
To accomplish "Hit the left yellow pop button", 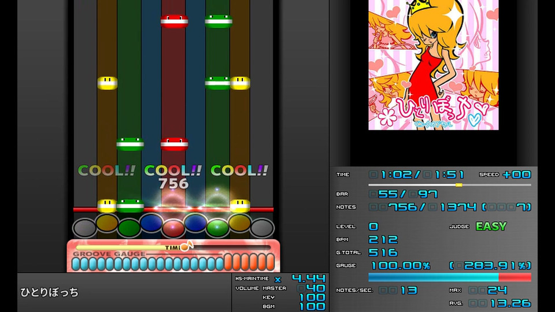I will point(107,223).
